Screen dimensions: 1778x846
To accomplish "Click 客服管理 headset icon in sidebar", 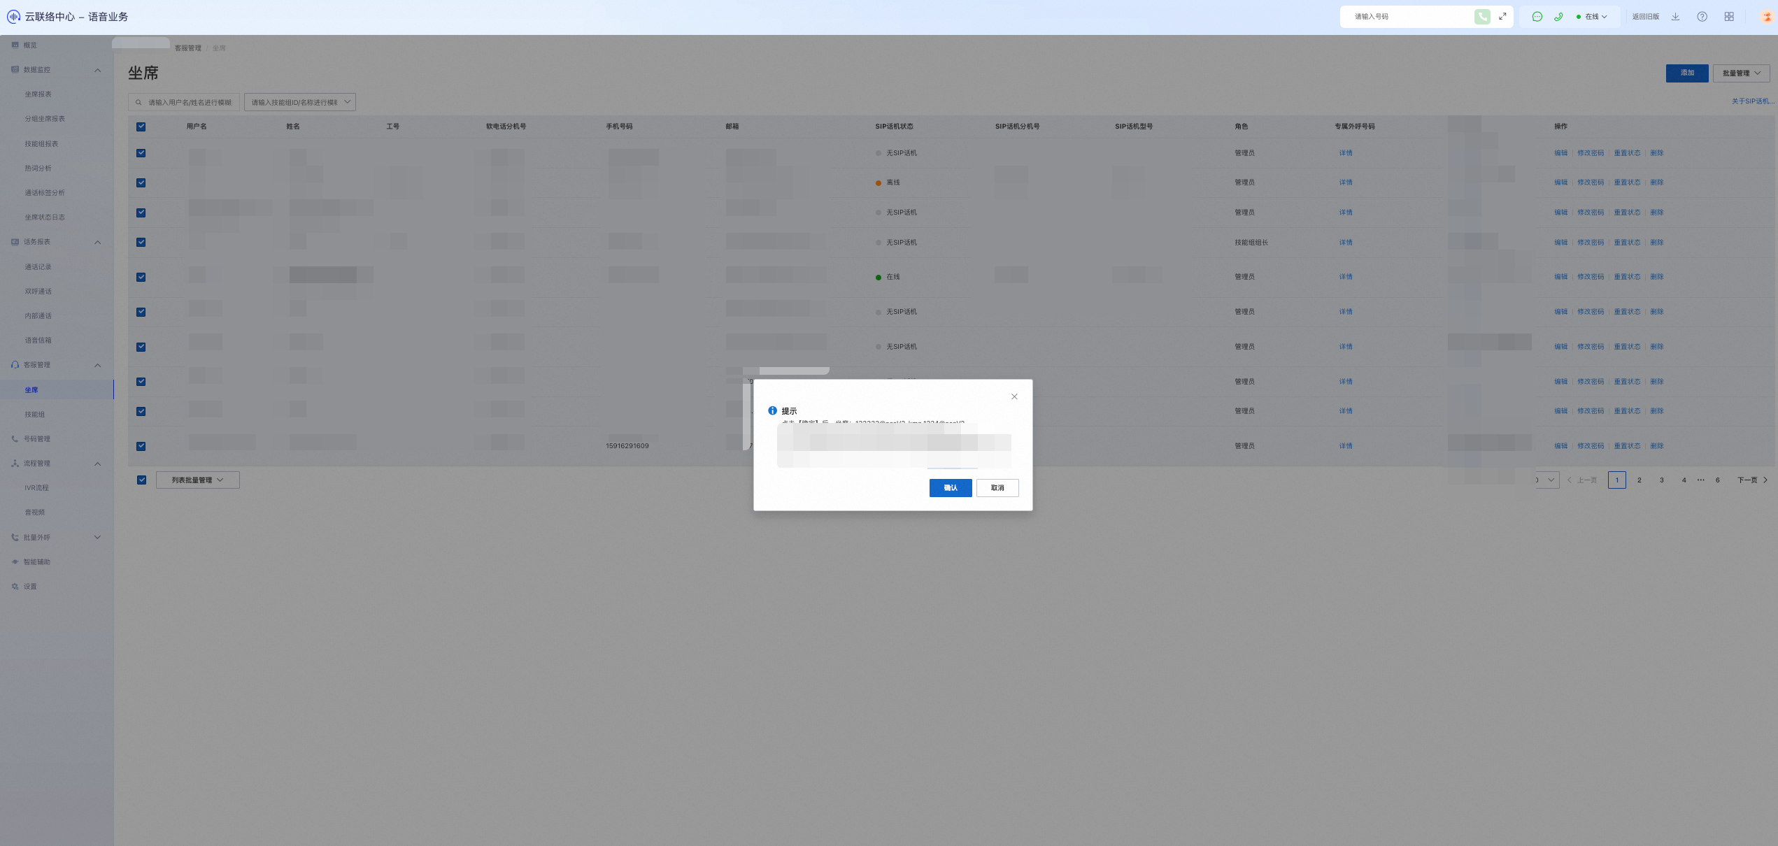I will 15,365.
